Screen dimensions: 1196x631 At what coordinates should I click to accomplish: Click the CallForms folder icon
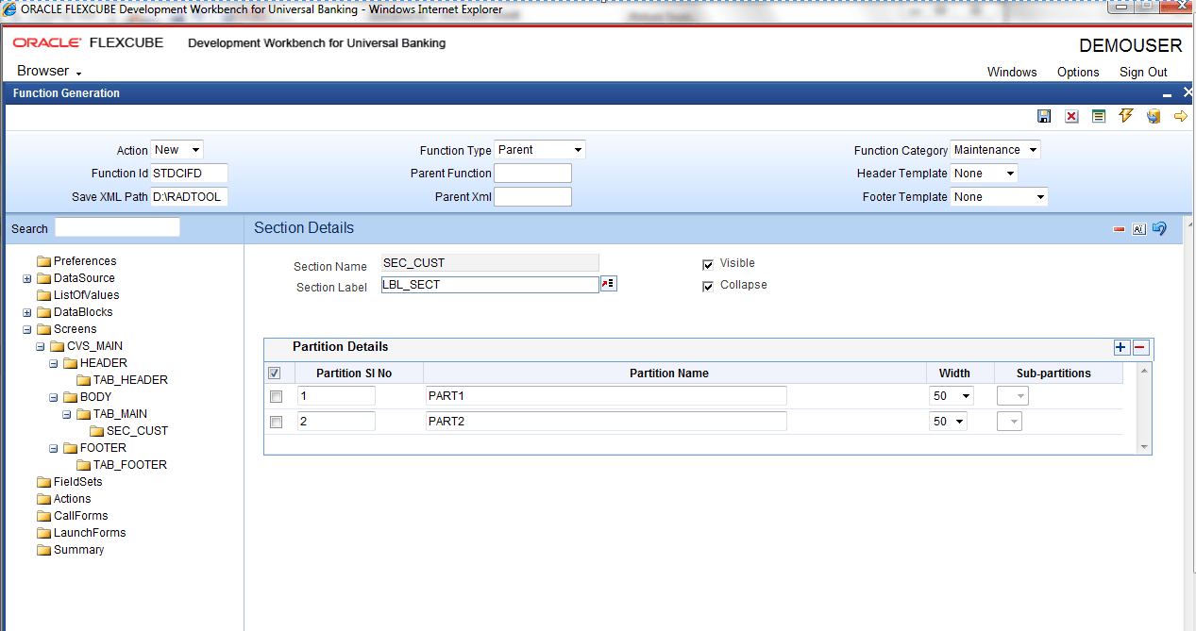coord(43,516)
